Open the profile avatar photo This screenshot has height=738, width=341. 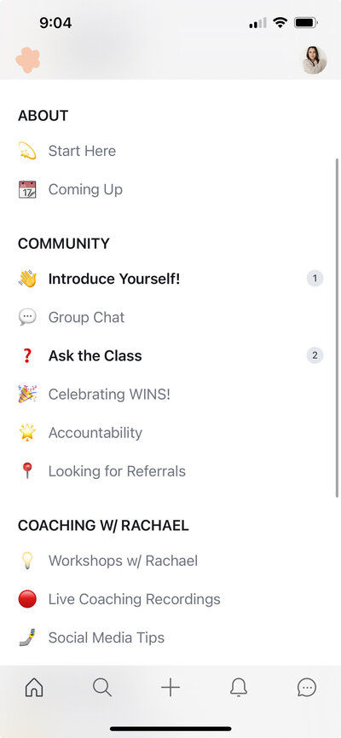click(x=315, y=61)
